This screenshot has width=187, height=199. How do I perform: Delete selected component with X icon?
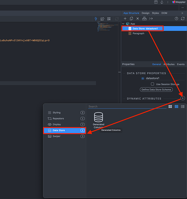coord(138,19)
